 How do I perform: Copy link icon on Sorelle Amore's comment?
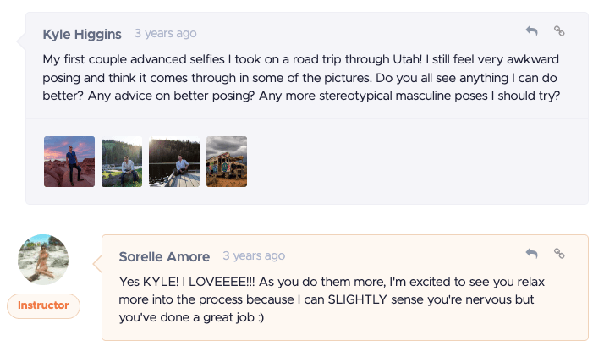559,253
